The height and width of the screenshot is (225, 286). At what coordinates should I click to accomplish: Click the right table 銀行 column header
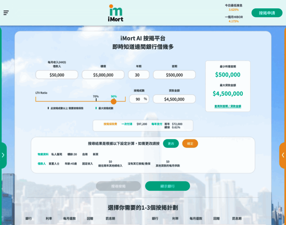(x=155, y=219)
